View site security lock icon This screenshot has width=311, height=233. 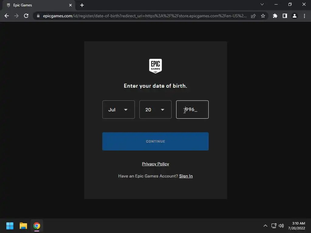(38, 16)
